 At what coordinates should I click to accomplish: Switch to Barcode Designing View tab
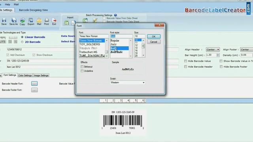[33, 10]
